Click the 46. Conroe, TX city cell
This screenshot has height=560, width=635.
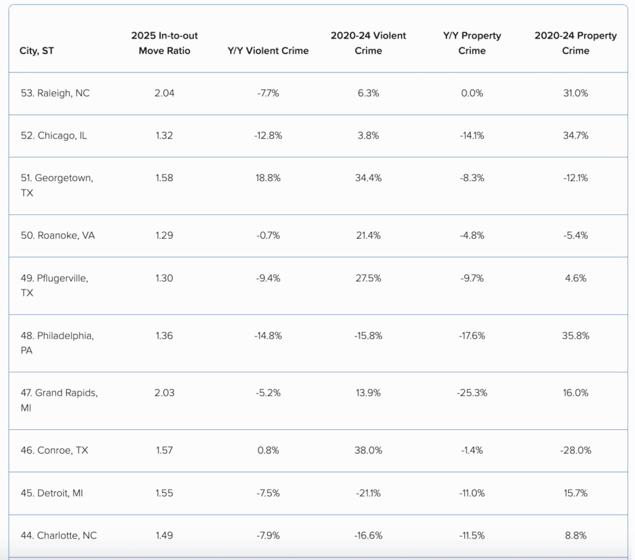pyautogui.click(x=55, y=450)
